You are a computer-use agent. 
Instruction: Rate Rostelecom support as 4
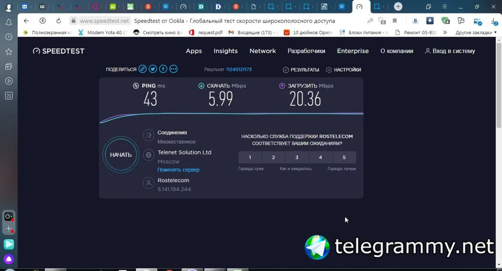[320, 157]
